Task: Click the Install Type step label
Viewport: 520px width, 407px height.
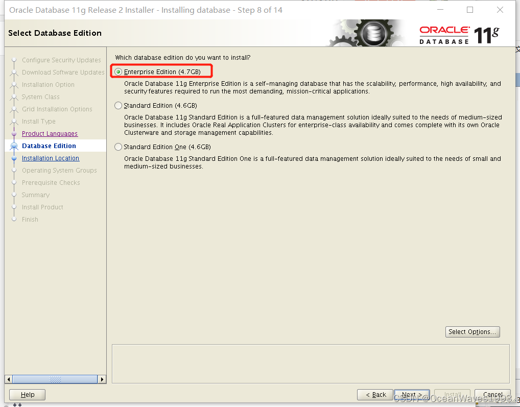Action: 38,122
